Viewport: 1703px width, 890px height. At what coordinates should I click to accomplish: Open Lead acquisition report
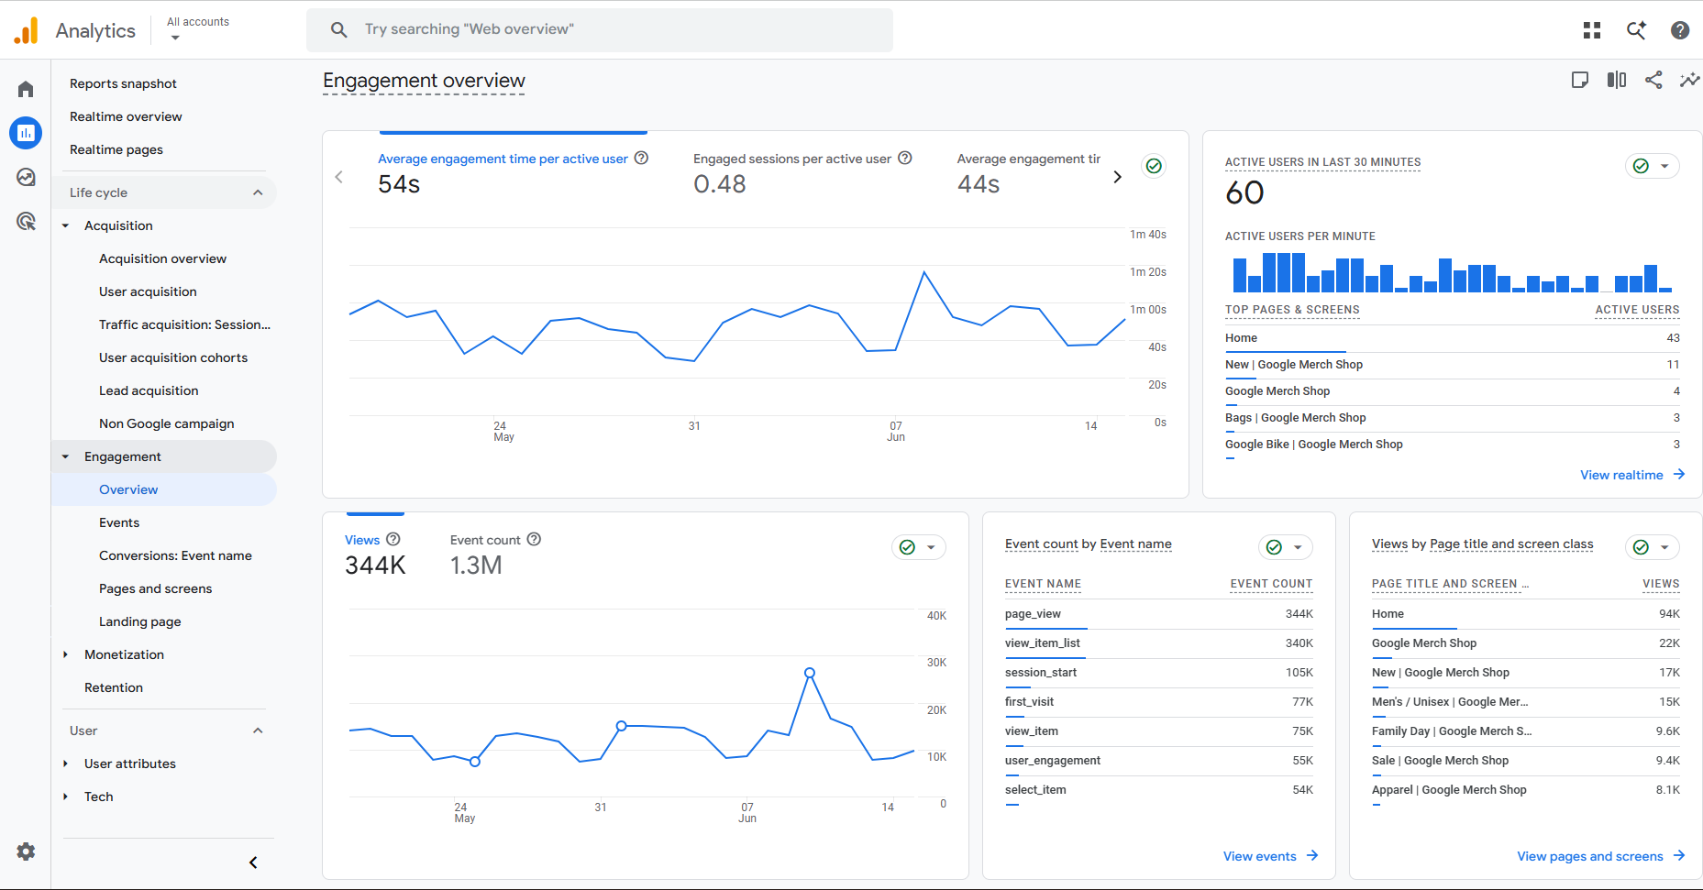click(149, 390)
